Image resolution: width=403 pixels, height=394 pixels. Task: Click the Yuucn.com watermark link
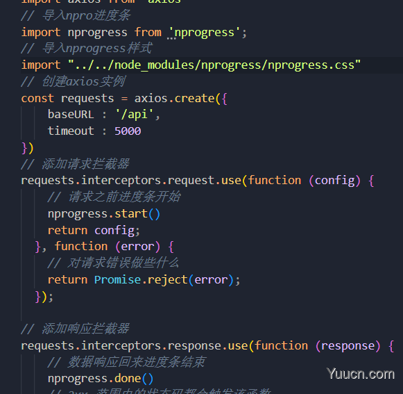tap(360, 374)
